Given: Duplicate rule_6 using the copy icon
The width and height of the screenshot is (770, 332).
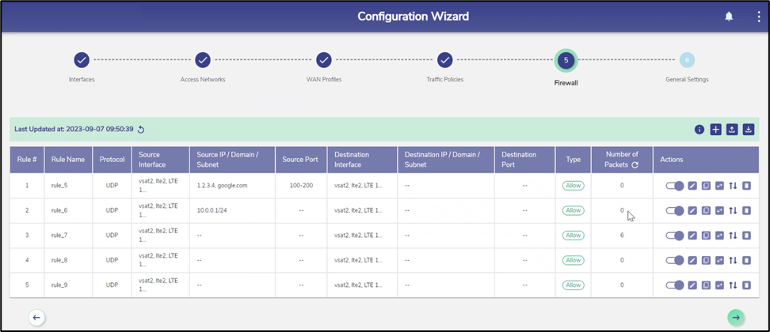Looking at the screenshot, I should pos(706,211).
